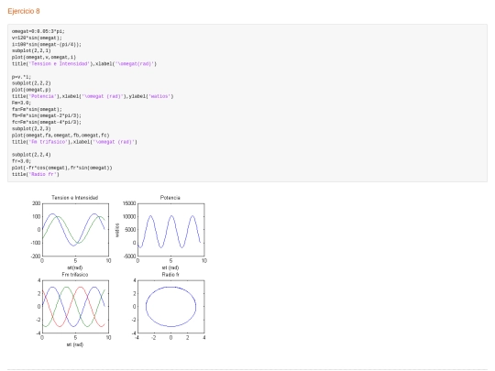495x371 pixels.
Task: Click code line 'subplot(2,2,4)'
Action: (x=31, y=155)
